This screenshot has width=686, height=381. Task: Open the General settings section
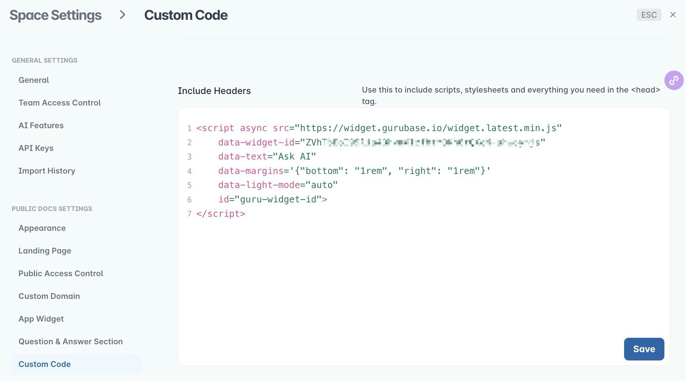click(x=34, y=80)
